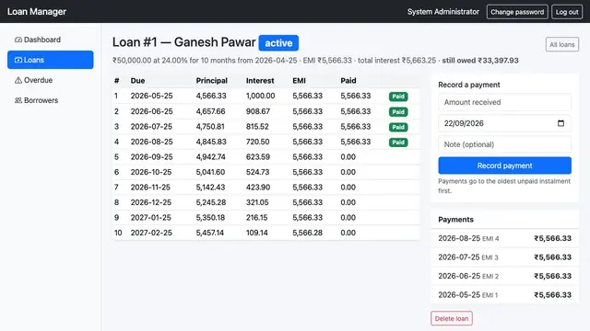This screenshot has width=590, height=331.
Task: Click interest value 908.67
Action: [x=258, y=111]
